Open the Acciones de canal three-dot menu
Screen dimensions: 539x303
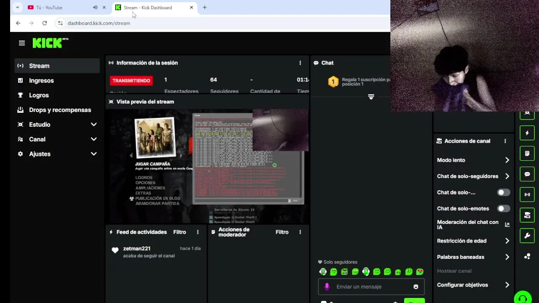[x=505, y=141]
